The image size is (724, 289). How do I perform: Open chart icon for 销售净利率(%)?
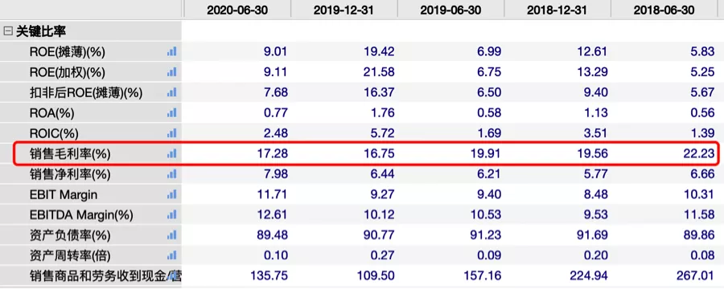[172, 174]
